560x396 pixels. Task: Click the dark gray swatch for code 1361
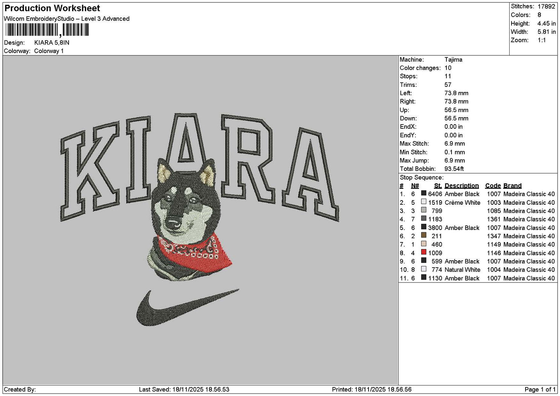click(424, 219)
